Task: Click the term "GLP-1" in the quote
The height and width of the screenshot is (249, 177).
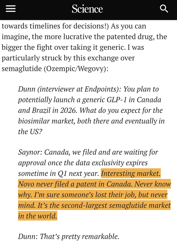Action: [117, 100]
